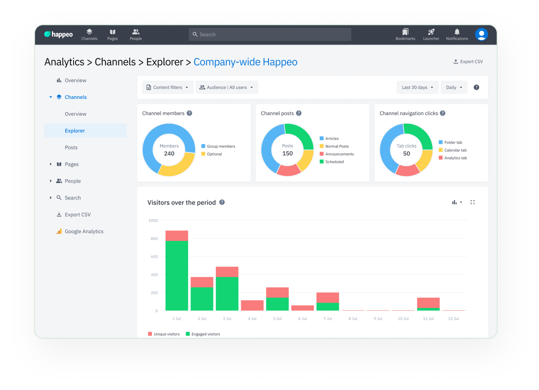Viewport: 539px width, 390px height.
Task: Toggle the Analytics tab legend entry
Action: click(453, 158)
